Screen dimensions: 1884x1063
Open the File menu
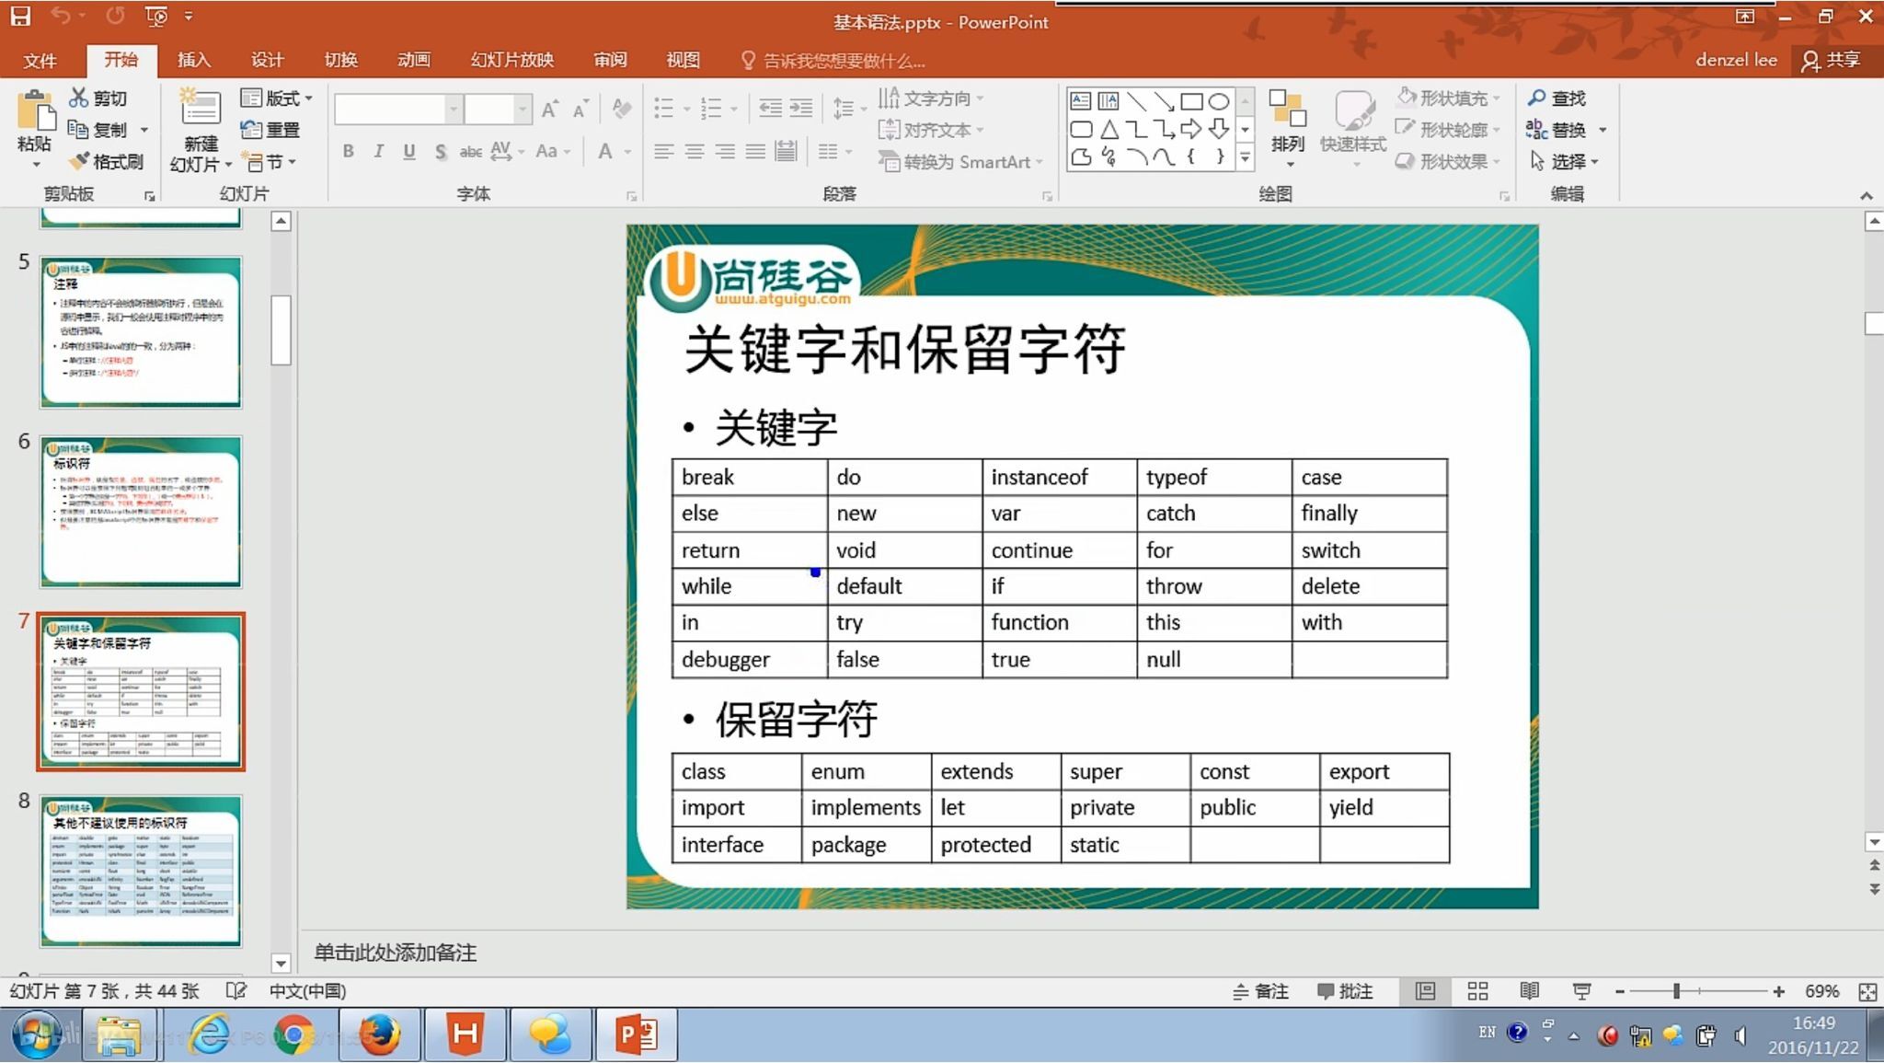point(40,60)
